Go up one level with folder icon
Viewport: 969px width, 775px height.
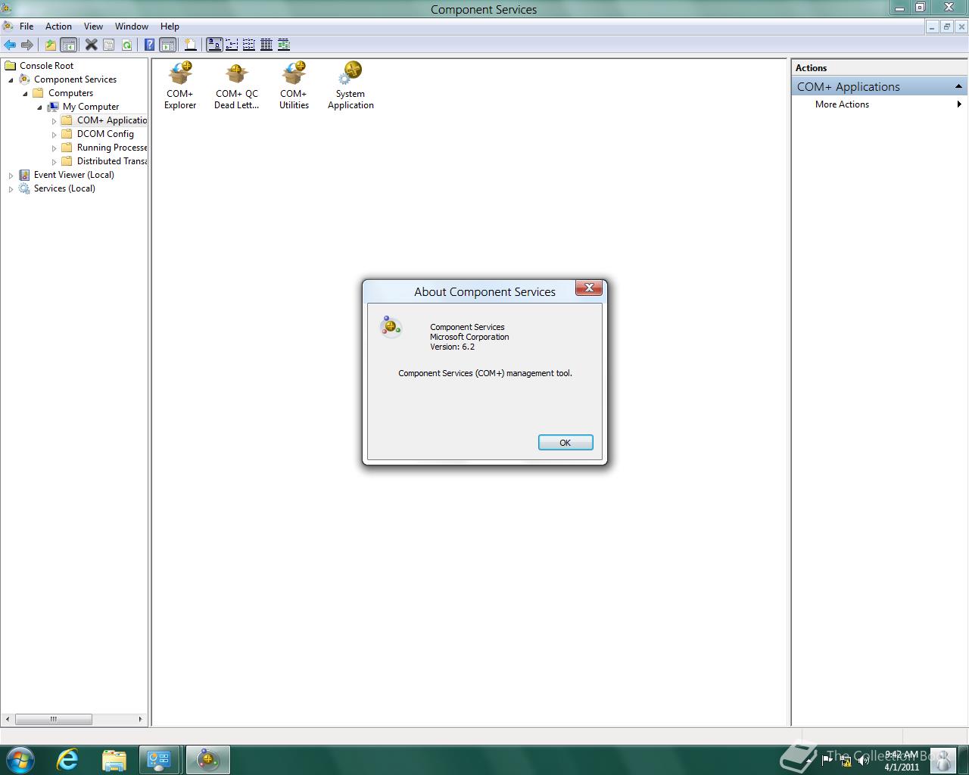[51, 45]
